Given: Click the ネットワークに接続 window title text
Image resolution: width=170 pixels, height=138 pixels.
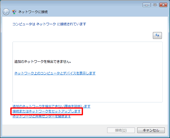Looking at the screenshot, I should click(33, 12).
